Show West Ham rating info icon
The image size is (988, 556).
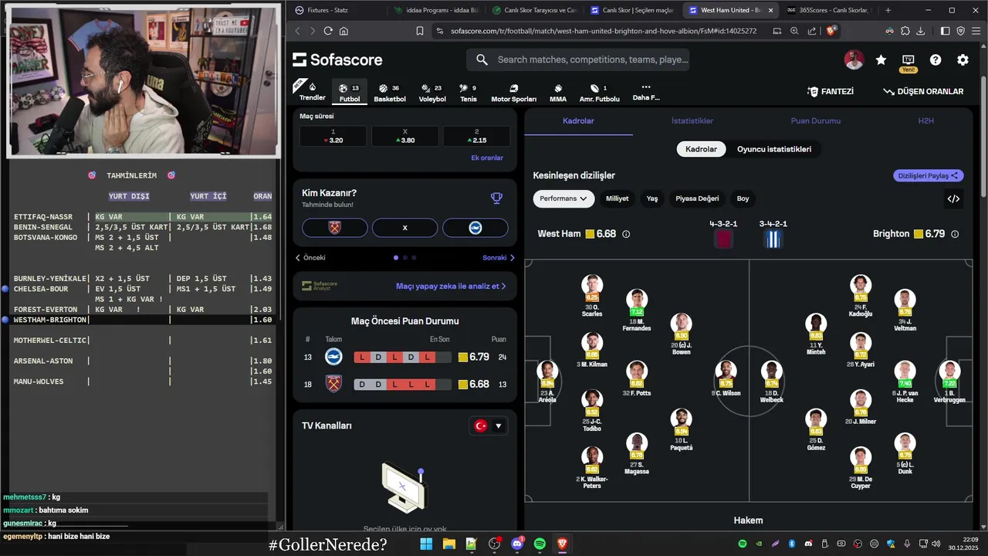pyautogui.click(x=626, y=234)
